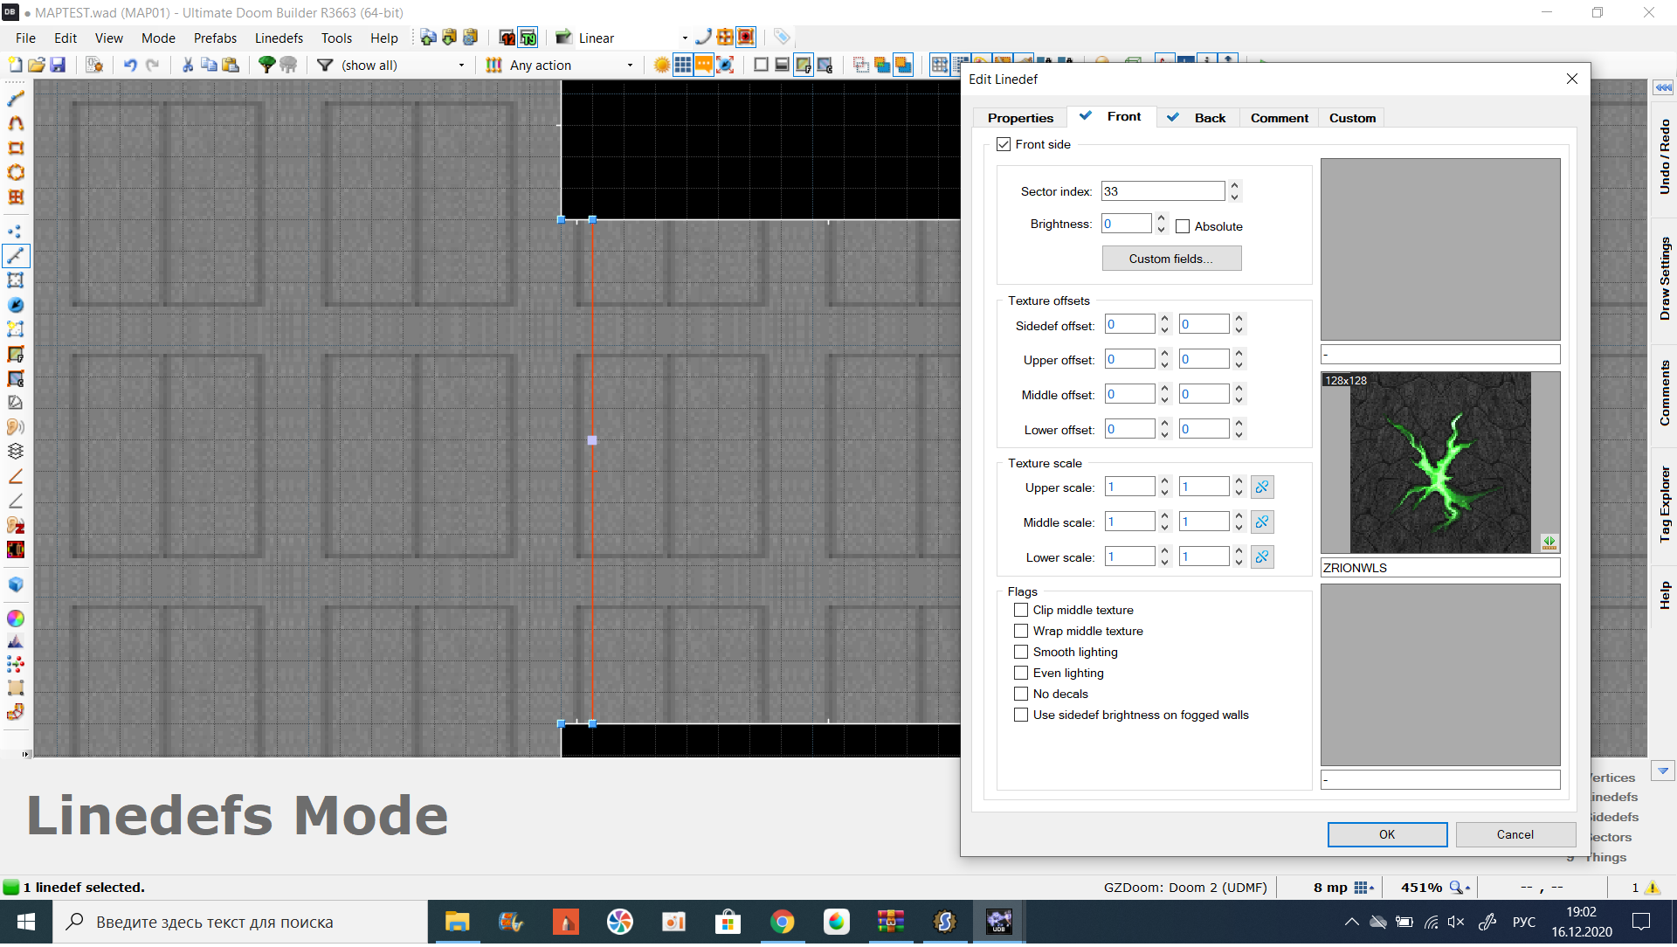Image resolution: width=1677 pixels, height=947 pixels.
Task: Click the filter funnel icon
Action: pos(325,66)
